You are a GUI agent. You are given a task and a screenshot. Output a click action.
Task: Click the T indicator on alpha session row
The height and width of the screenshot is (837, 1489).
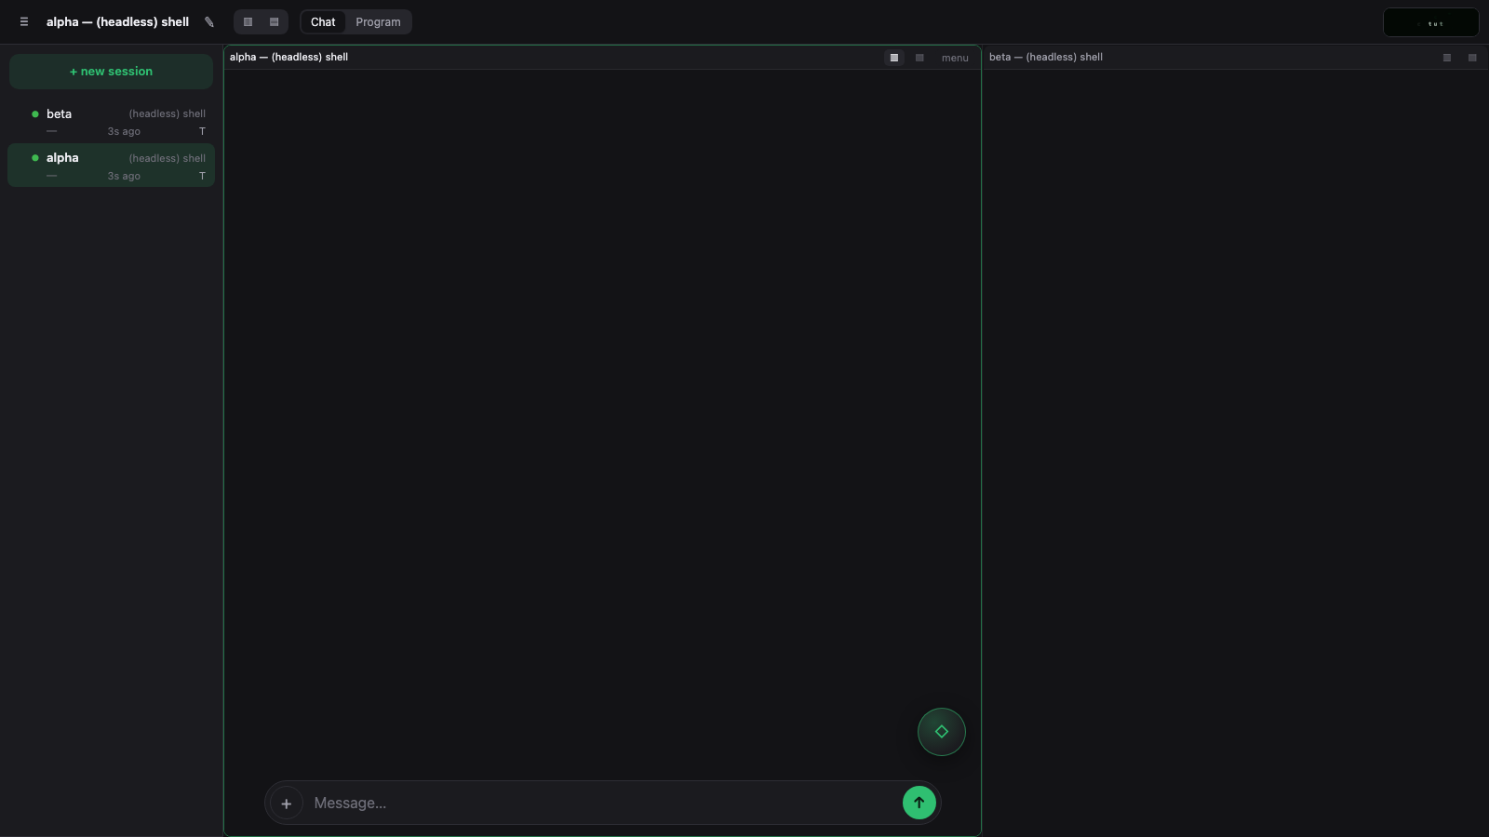[x=202, y=176]
